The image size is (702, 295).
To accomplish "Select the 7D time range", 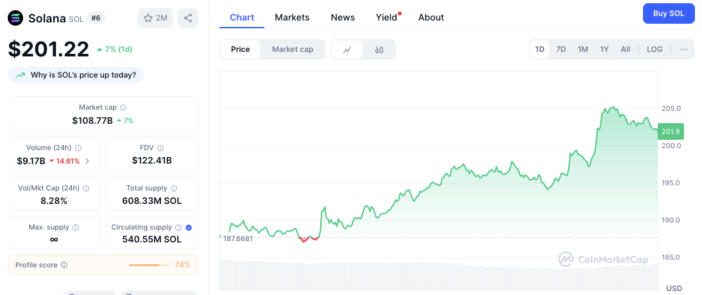I will 561,49.
